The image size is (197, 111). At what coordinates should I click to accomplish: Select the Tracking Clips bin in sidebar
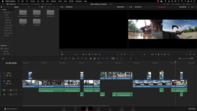point(8,28)
